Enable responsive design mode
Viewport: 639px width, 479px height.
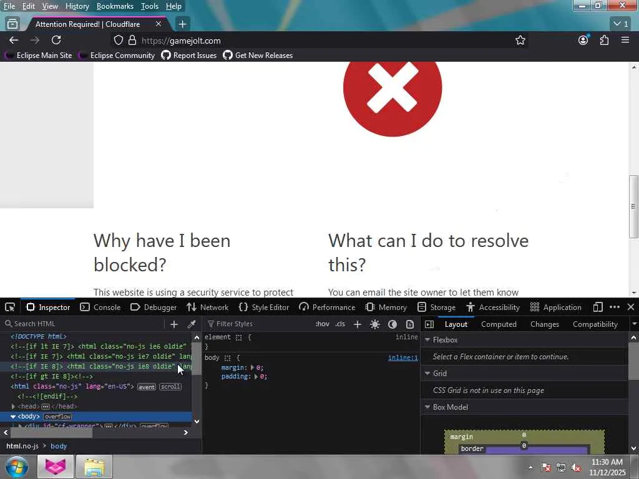click(x=597, y=307)
